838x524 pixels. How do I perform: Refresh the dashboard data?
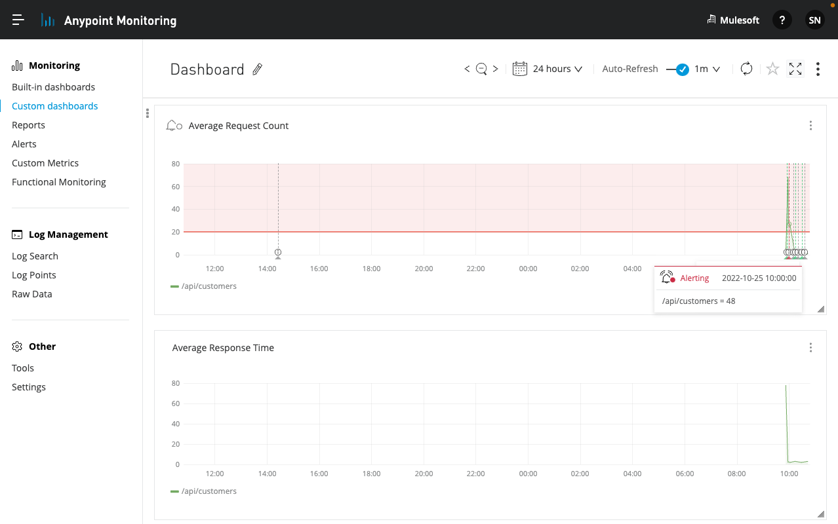click(746, 69)
